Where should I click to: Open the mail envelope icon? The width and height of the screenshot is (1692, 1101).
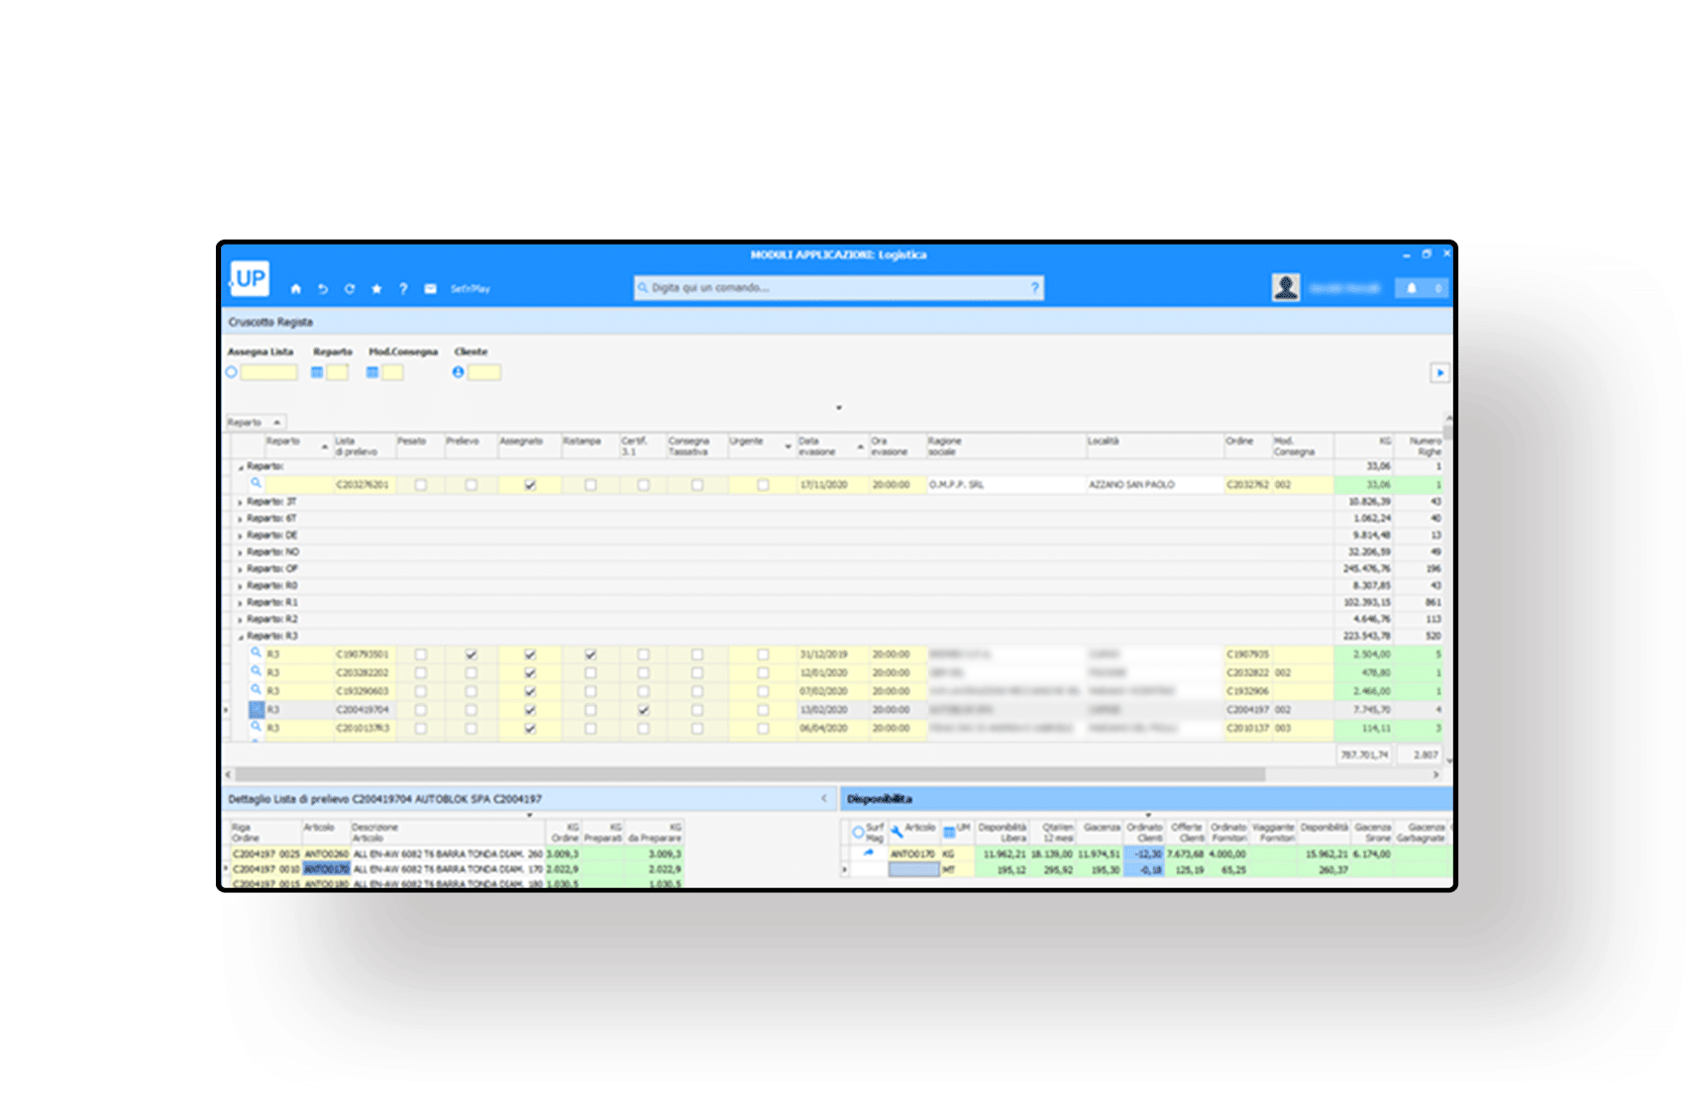click(430, 289)
